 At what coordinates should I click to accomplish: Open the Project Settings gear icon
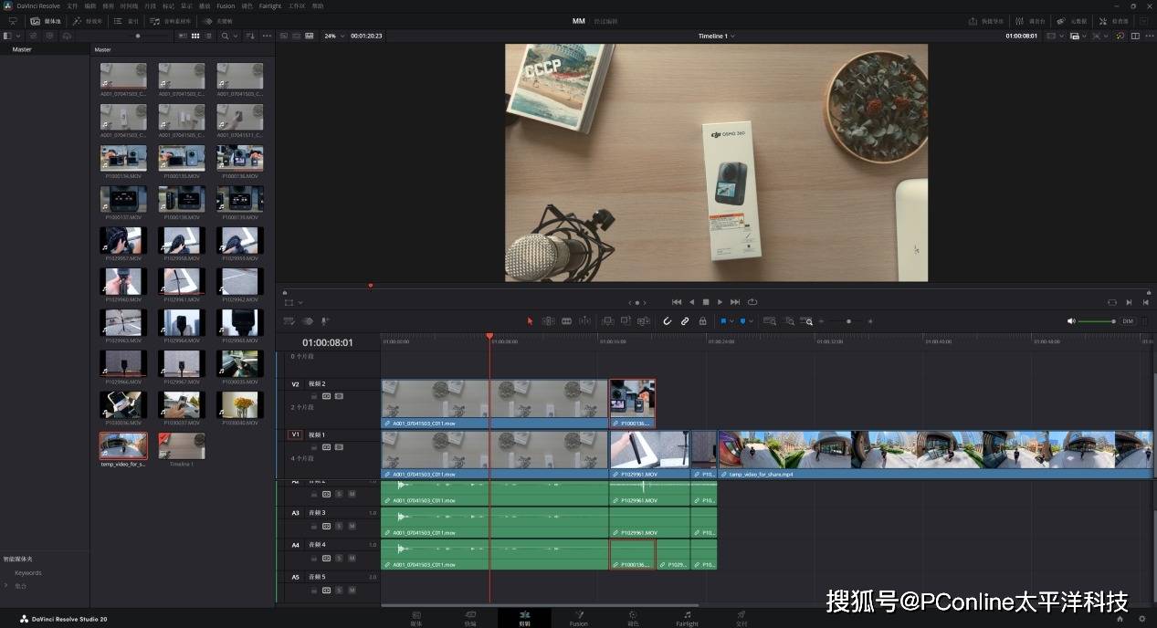click(x=1141, y=619)
